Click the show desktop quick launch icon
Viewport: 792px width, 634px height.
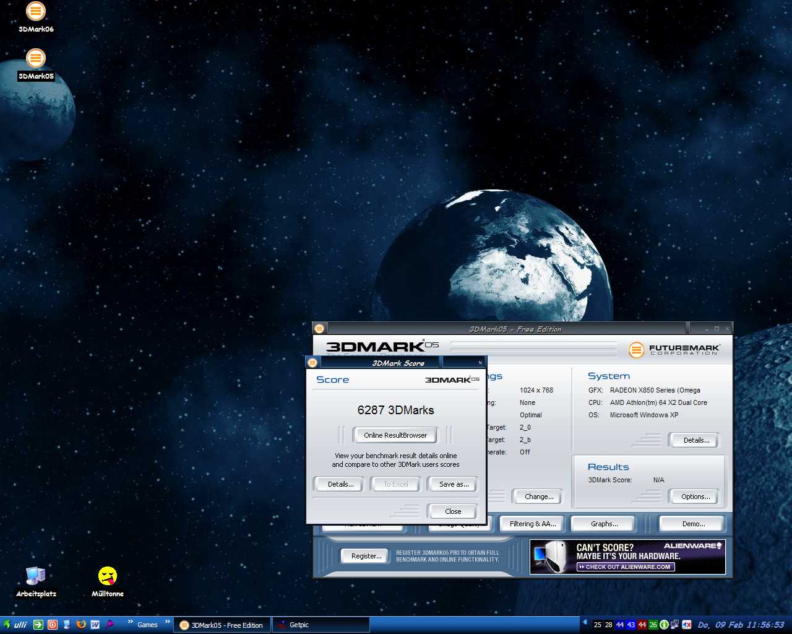(67, 625)
